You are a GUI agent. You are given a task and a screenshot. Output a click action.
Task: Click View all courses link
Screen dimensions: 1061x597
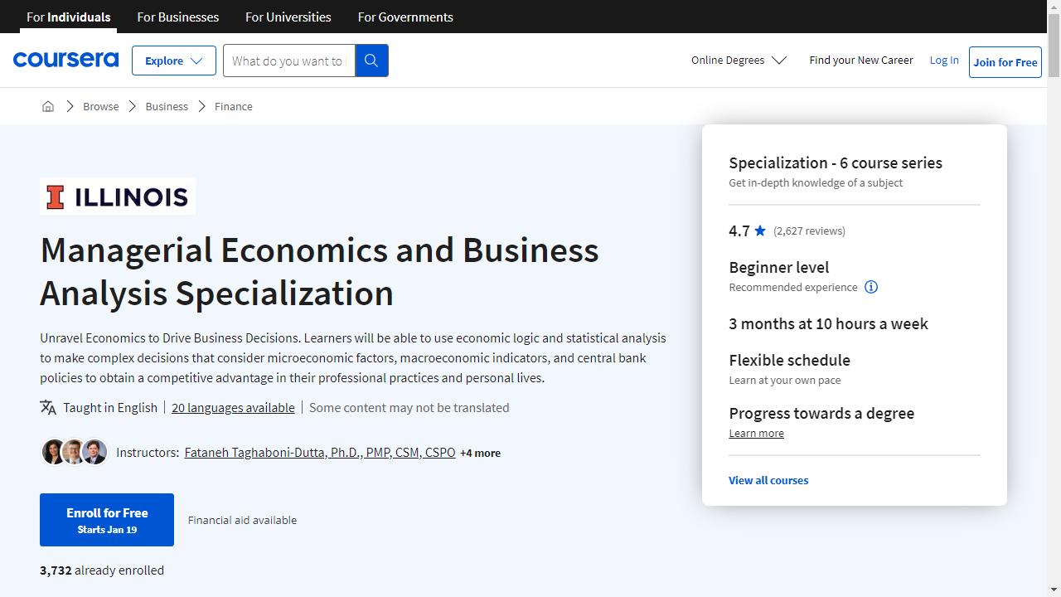coord(768,480)
